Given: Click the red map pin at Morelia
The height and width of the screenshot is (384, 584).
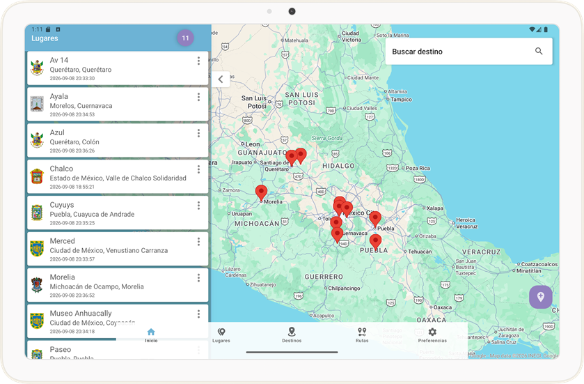Looking at the screenshot, I should coord(261,193).
